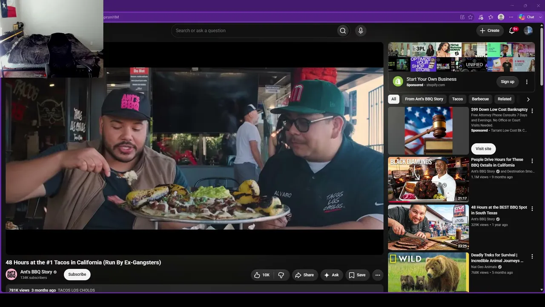Focus the YouTube search field
The width and height of the screenshot is (545, 307).
tap(254, 31)
